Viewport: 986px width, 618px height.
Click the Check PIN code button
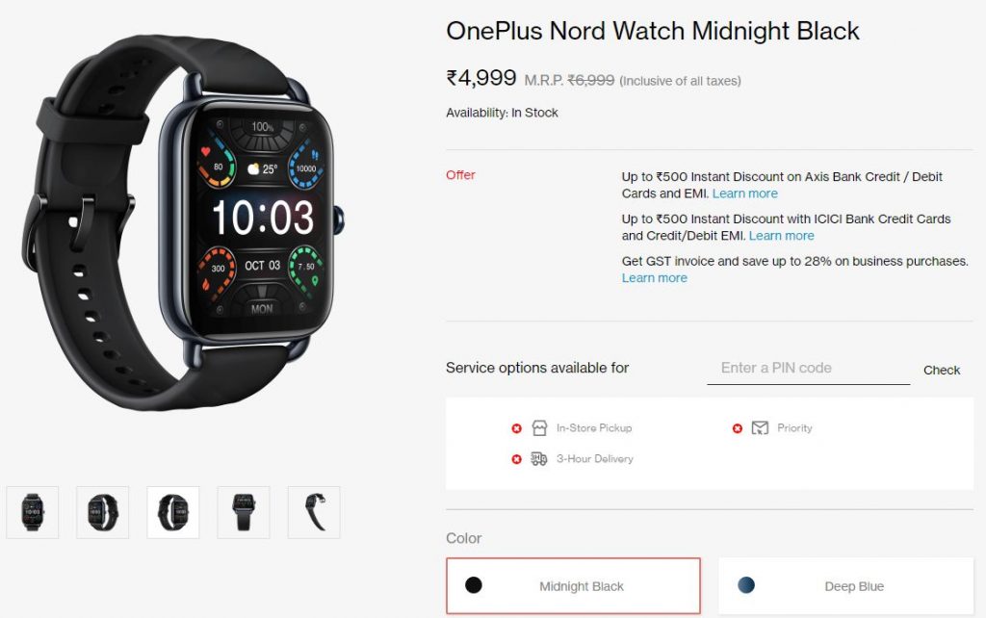point(942,371)
